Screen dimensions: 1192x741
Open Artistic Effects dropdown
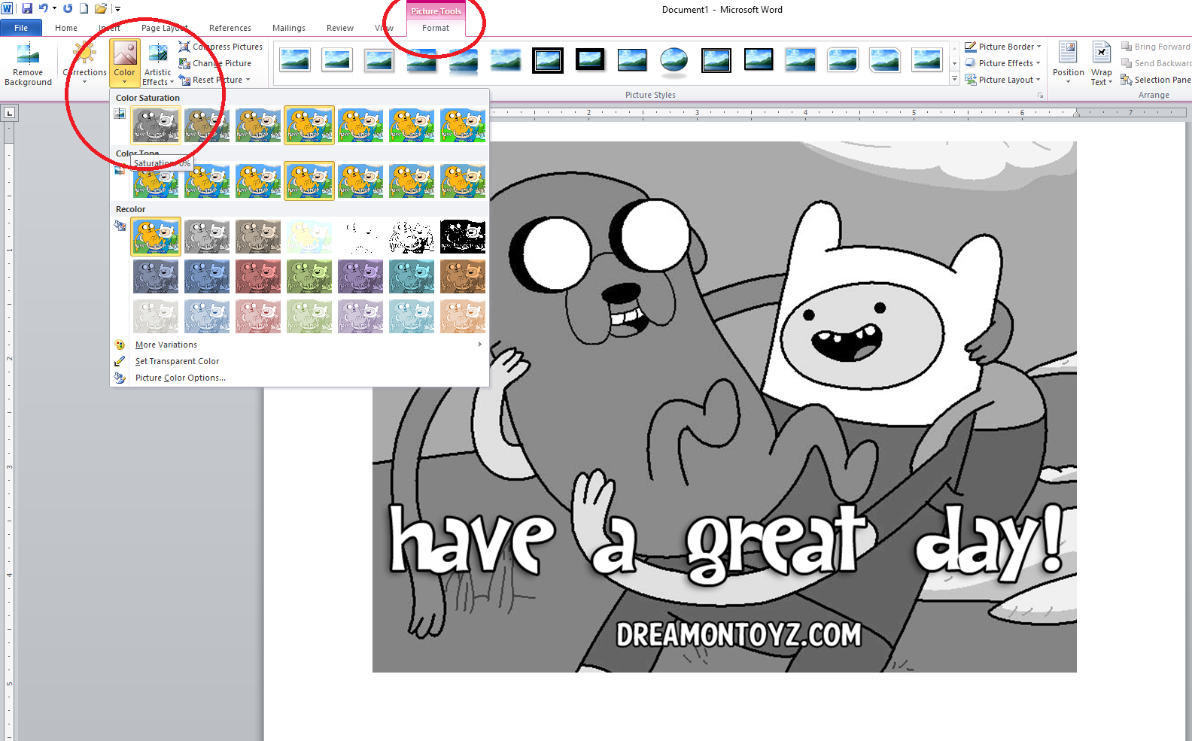pos(158,64)
